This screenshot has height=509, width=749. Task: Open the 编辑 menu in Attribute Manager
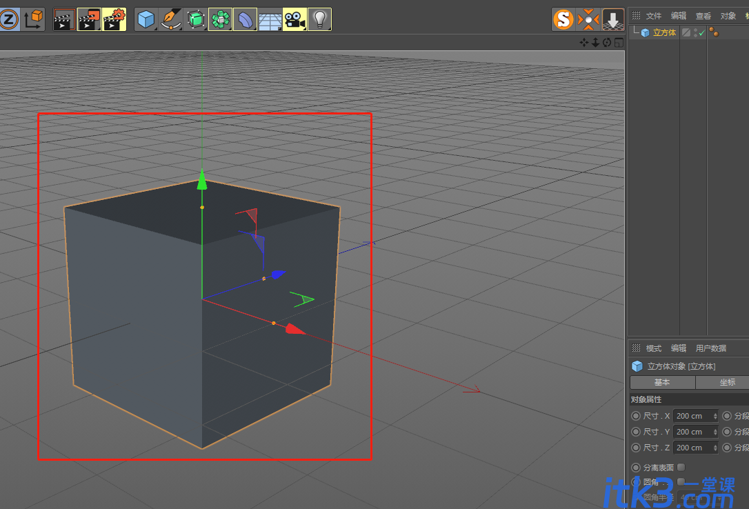click(x=678, y=348)
